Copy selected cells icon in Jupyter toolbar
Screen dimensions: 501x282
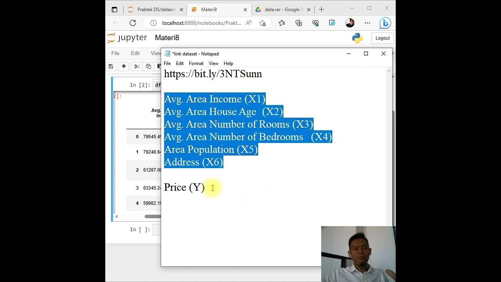148,66
